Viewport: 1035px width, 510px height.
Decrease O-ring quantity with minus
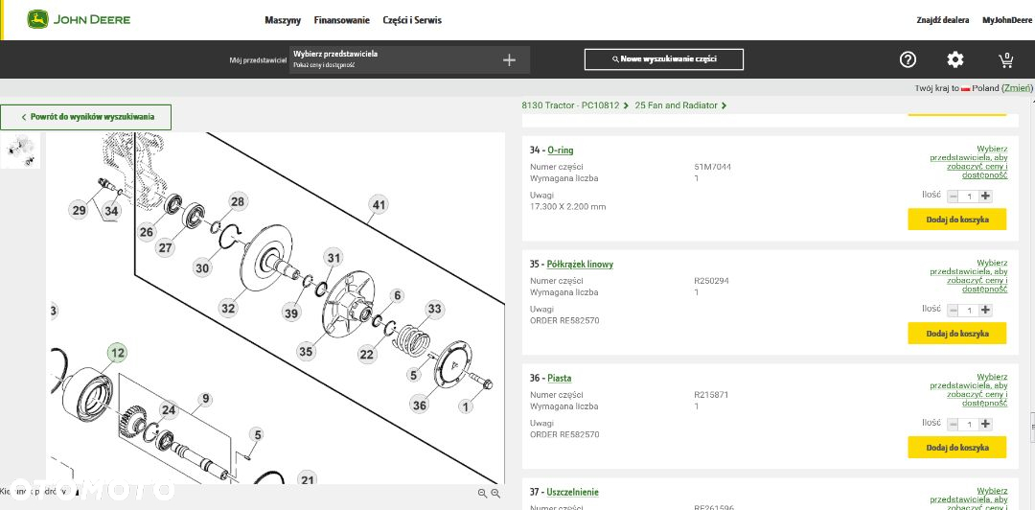pyautogui.click(x=954, y=197)
